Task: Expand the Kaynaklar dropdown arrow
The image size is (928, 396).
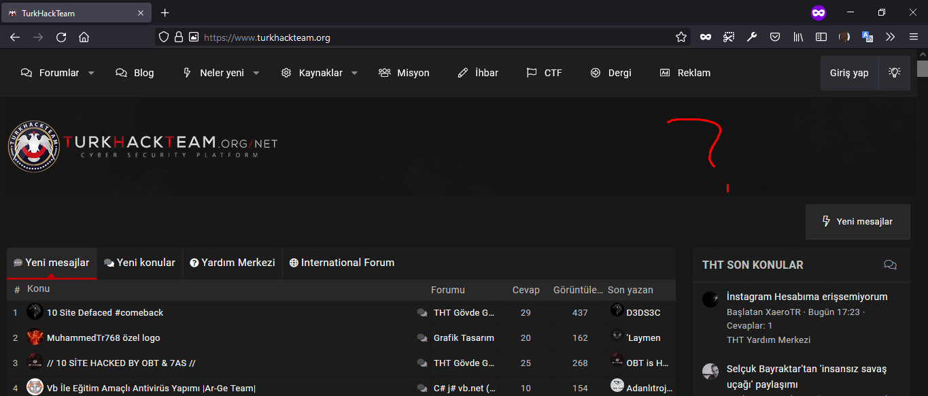Action: coord(354,73)
